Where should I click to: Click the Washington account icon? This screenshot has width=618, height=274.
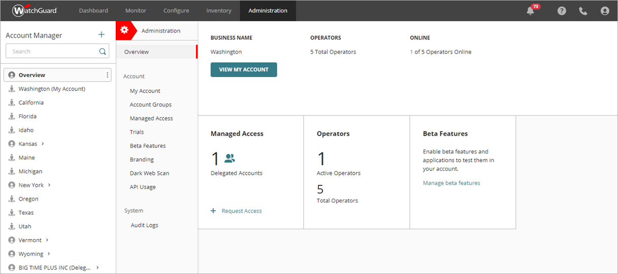point(12,89)
